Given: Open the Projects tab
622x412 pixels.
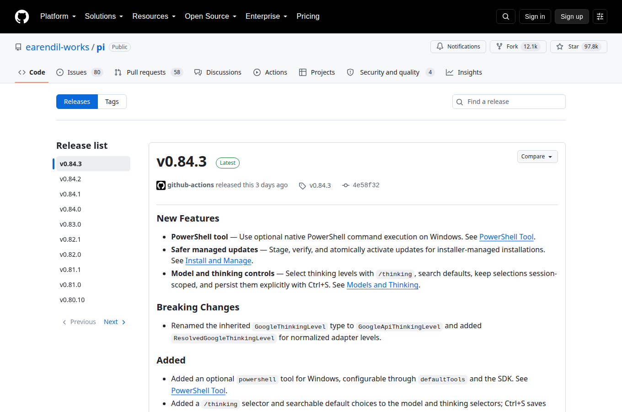Looking at the screenshot, I should point(317,72).
